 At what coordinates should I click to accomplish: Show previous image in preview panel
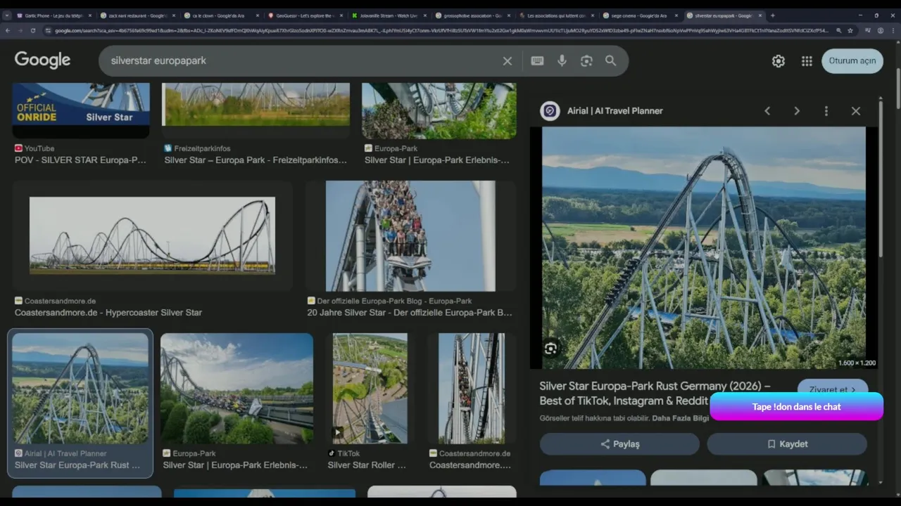click(767, 111)
